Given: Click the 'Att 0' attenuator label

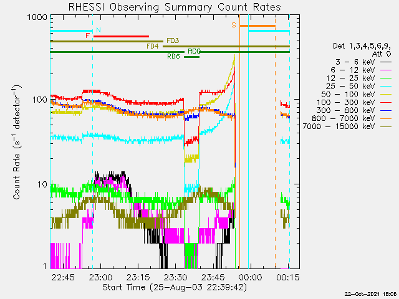Looking at the screenshot, I should tap(382, 54).
